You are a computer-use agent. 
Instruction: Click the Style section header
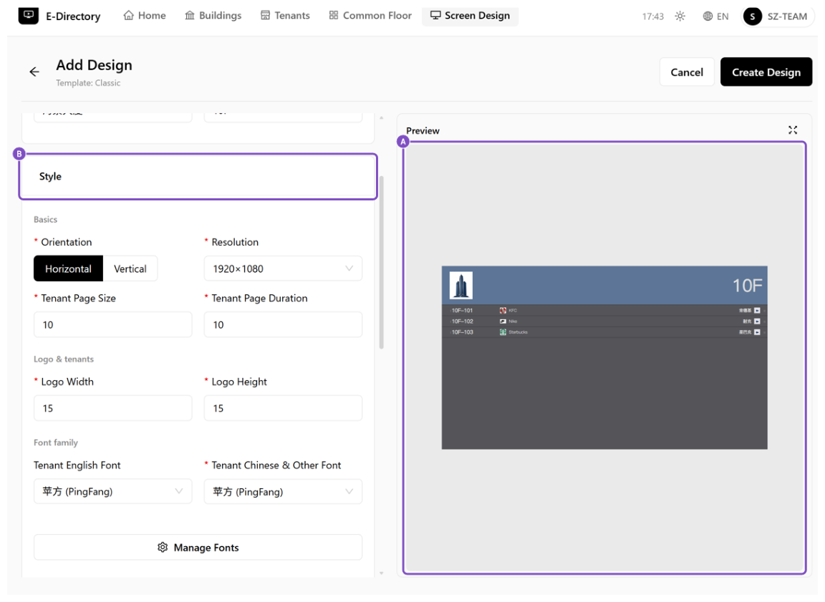tap(198, 177)
